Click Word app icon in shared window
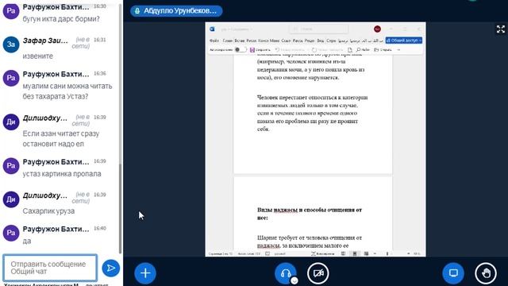 point(212,29)
